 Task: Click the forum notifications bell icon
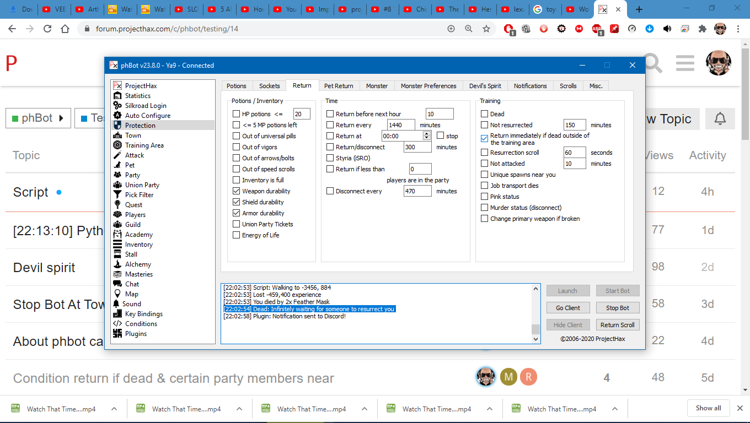coord(720,119)
